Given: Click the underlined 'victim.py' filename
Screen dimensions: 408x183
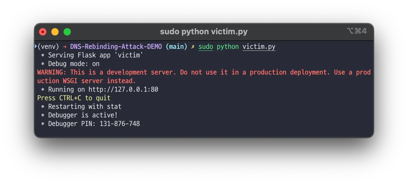Looking at the screenshot, I should (259, 47).
